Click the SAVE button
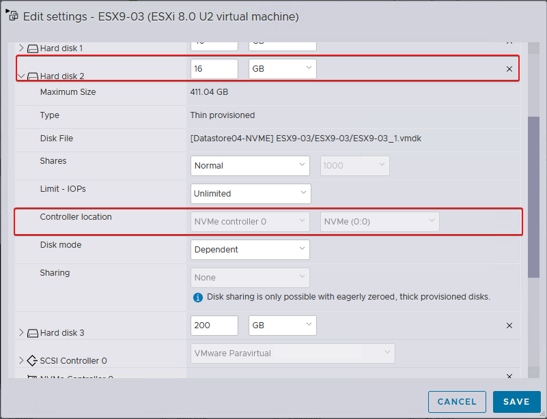Image resolution: width=547 pixels, height=419 pixels. pyautogui.click(x=516, y=402)
